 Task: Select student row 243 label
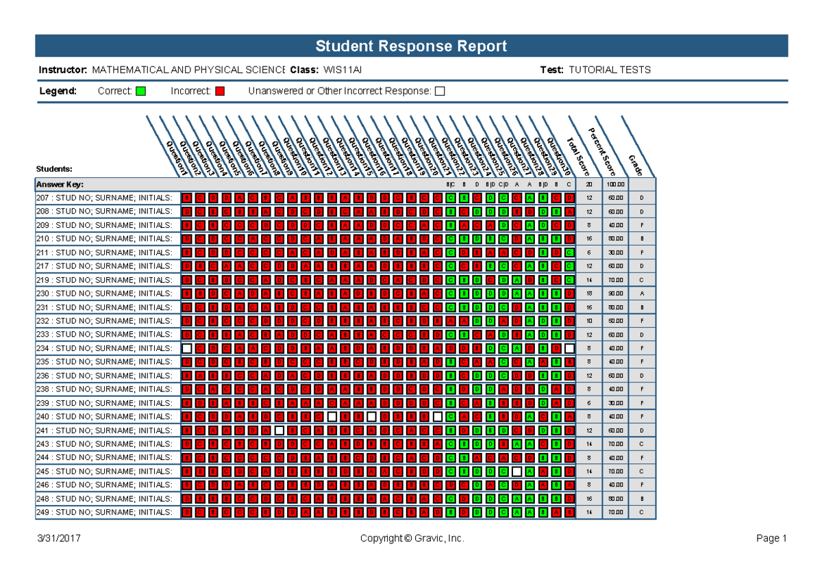pyautogui.click(x=104, y=444)
